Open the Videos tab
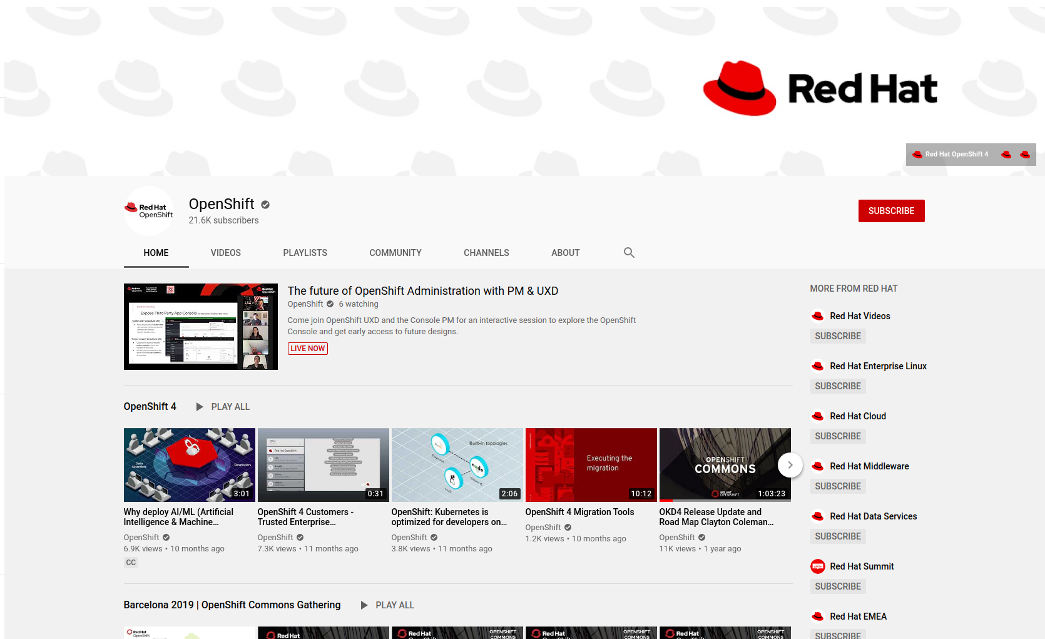 tap(225, 253)
